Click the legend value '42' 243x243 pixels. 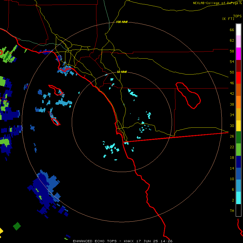click(x=232, y=94)
